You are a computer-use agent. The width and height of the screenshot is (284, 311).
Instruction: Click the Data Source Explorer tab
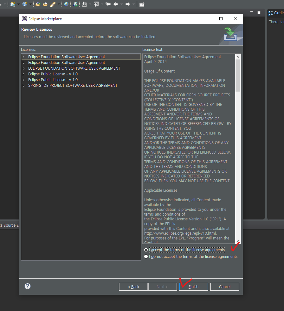(9, 225)
